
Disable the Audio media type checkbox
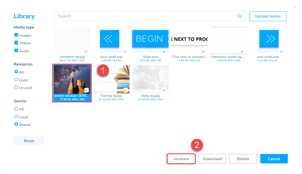click(x=17, y=51)
